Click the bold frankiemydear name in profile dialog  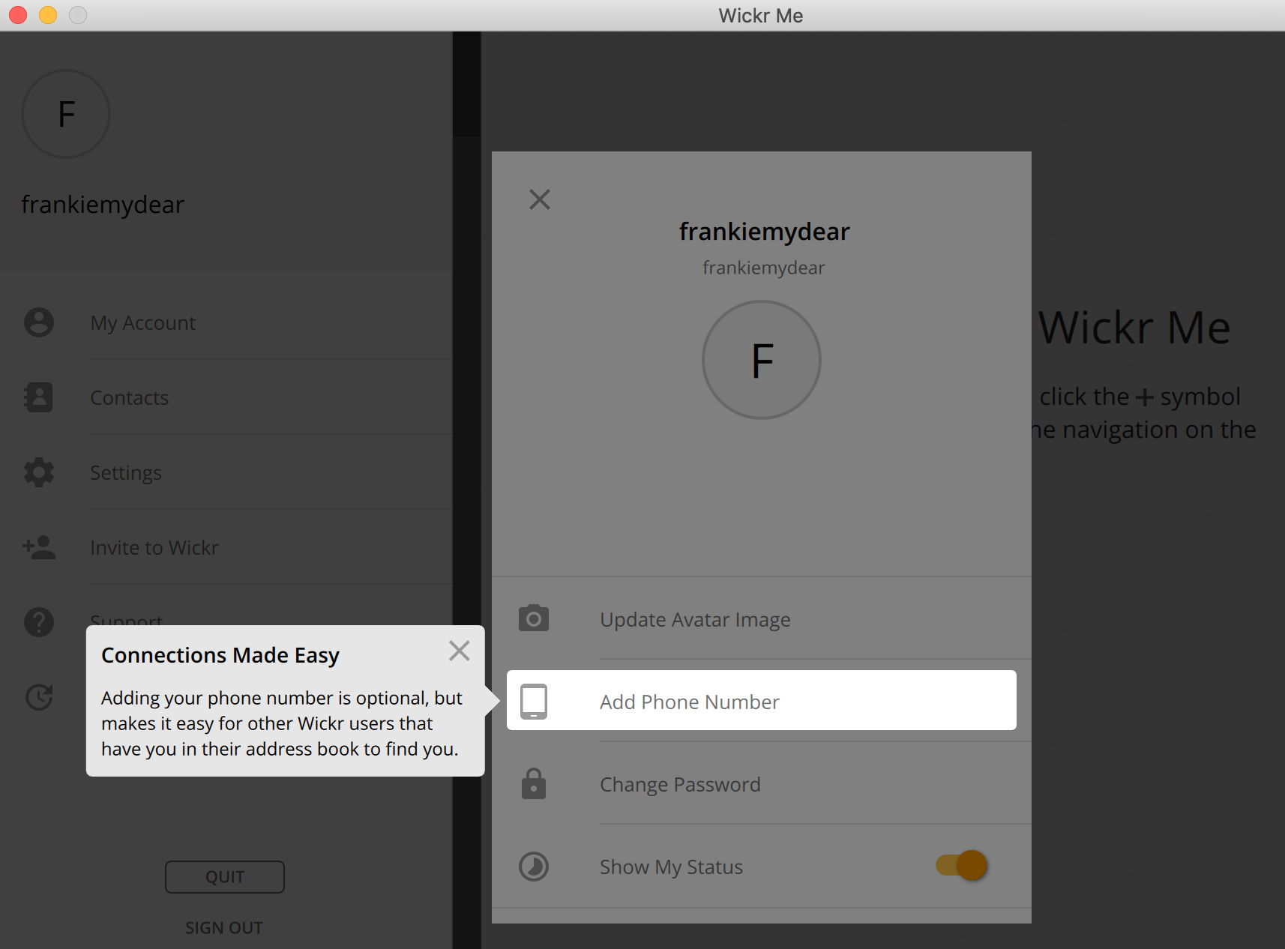point(764,232)
